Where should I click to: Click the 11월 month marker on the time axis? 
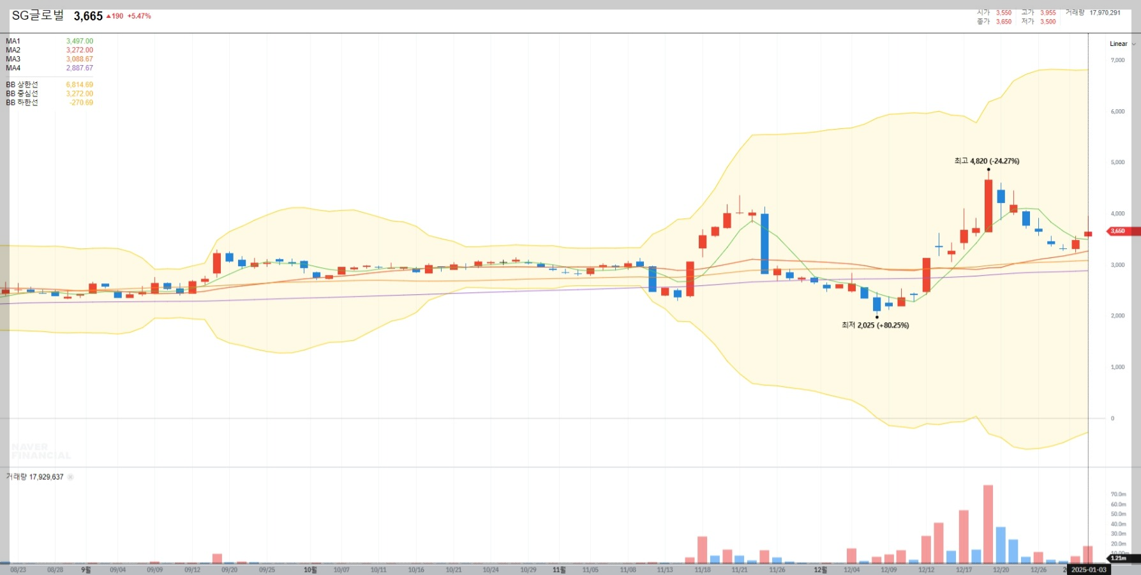559,569
